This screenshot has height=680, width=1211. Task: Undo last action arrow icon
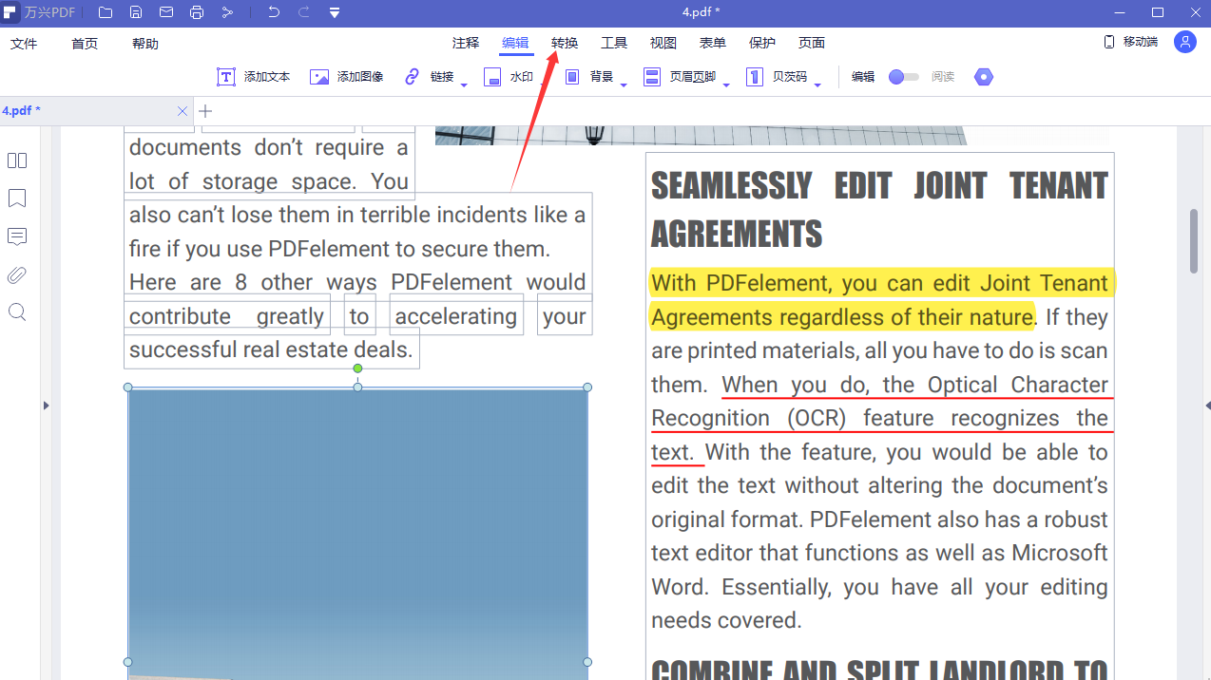[x=274, y=12]
